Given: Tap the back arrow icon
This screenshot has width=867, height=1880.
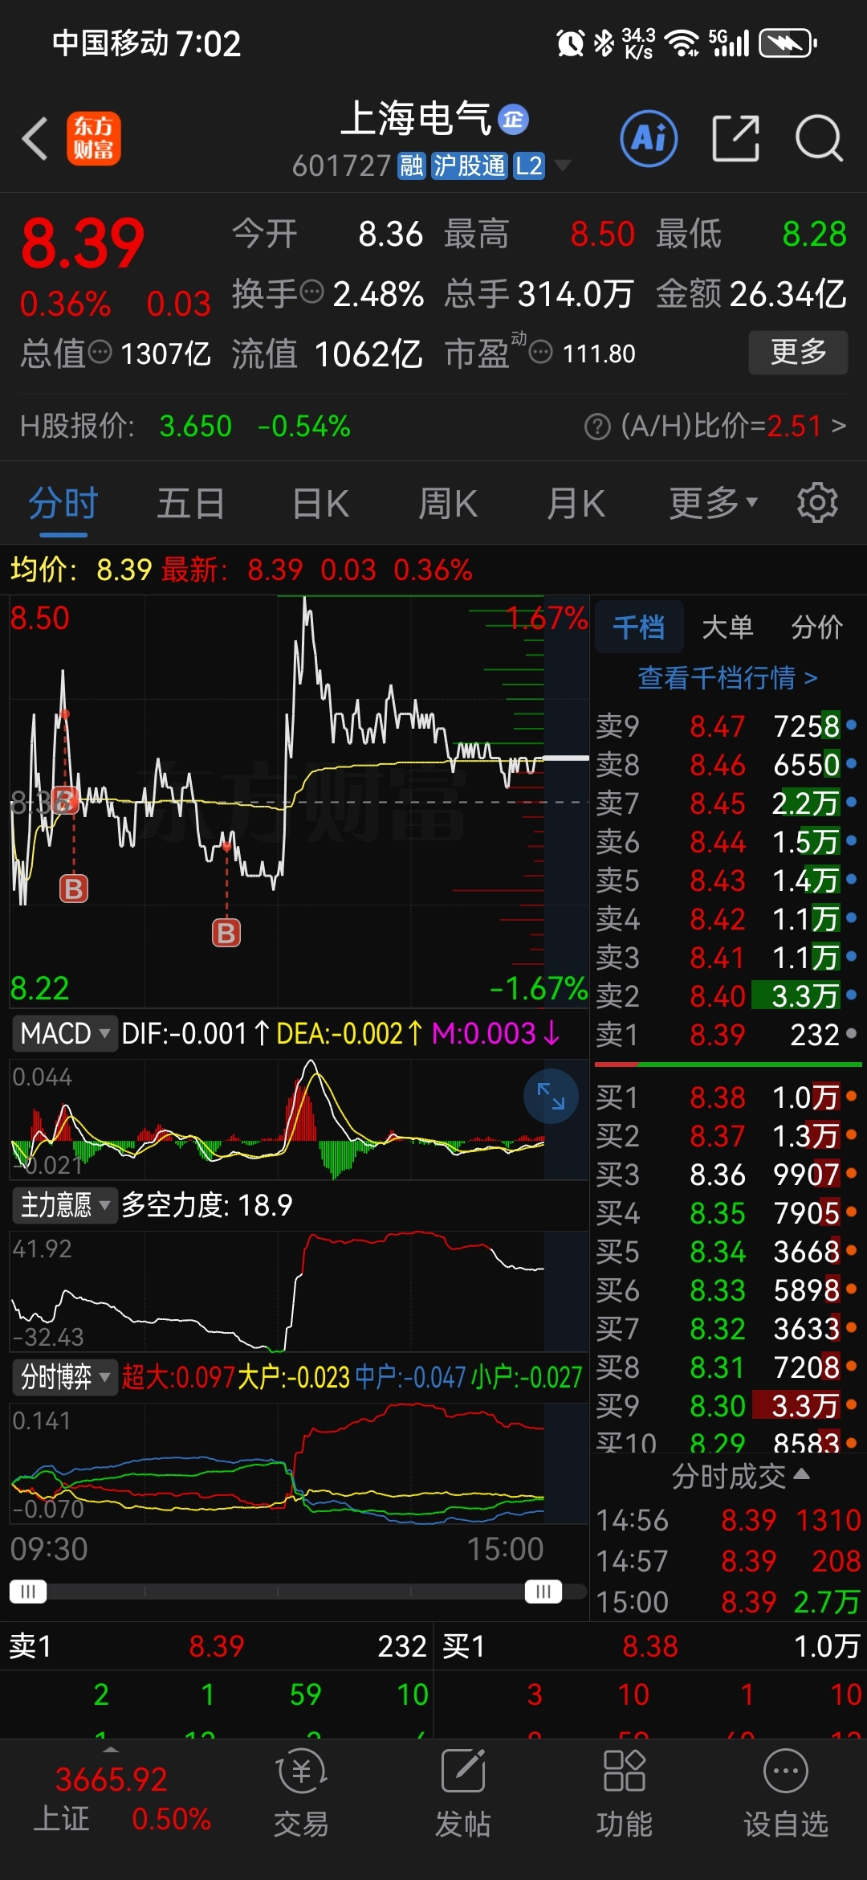Looking at the screenshot, I should [35, 138].
